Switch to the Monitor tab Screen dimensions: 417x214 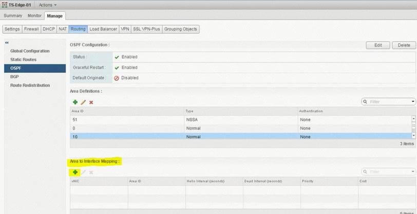pos(34,16)
